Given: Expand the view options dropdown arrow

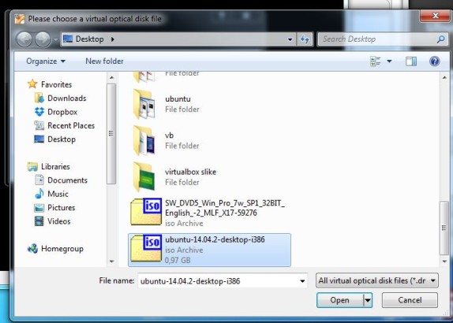Looking at the screenshot, I should pyautogui.click(x=389, y=61).
